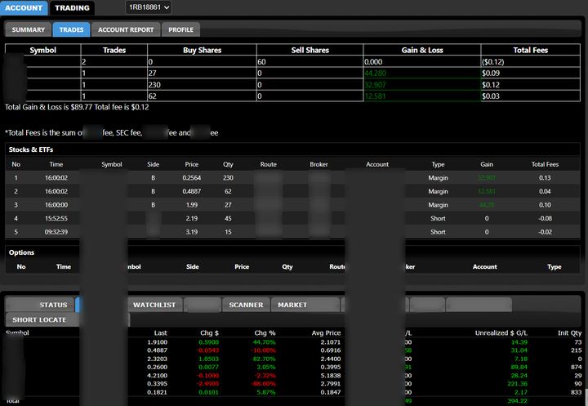Click the Unrealized $ G/L column header
Image resolution: width=588 pixels, height=406 pixels.
501,332
